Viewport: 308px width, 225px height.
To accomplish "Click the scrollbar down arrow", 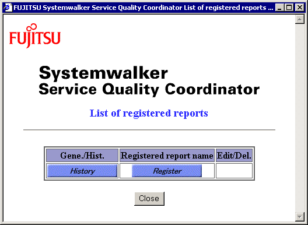I will click(x=300, y=217).
